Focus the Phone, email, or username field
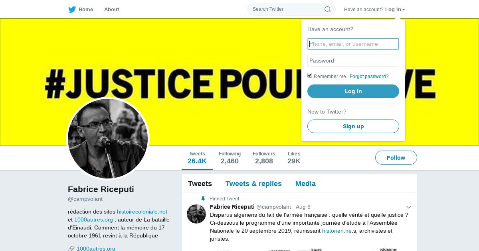Viewport: 479px width, 251px height. click(x=353, y=44)
